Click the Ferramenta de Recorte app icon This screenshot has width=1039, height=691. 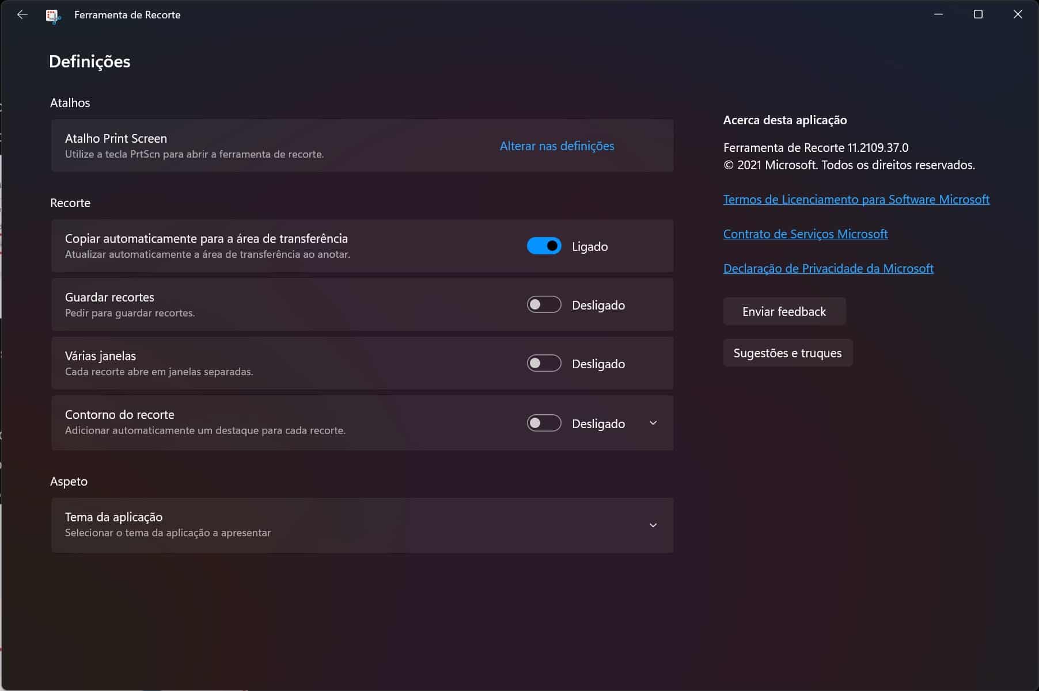tap(53, 16)
